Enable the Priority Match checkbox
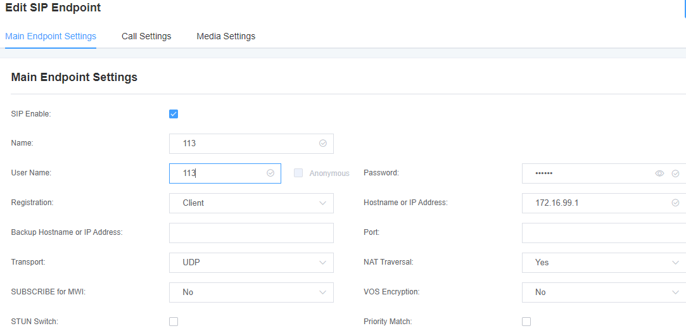Screen dimensions: 686x333 coord(526,322)
